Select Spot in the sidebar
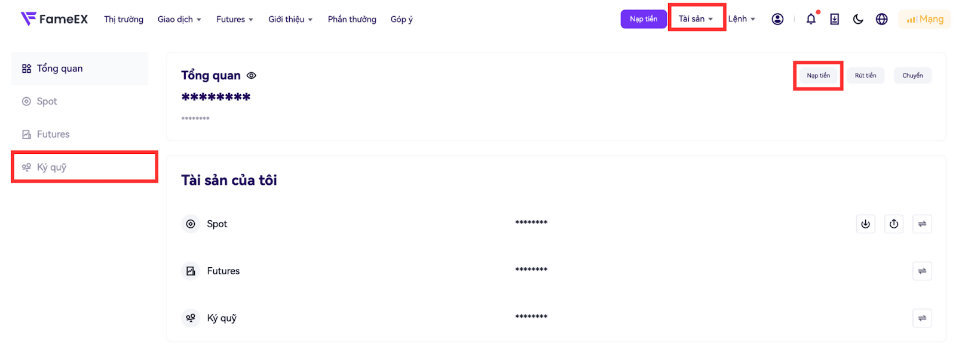 47,101
